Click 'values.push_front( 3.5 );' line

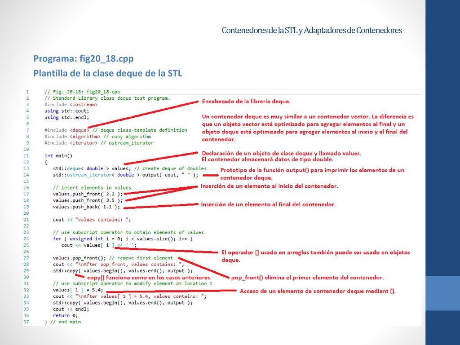tap(88, 200)
